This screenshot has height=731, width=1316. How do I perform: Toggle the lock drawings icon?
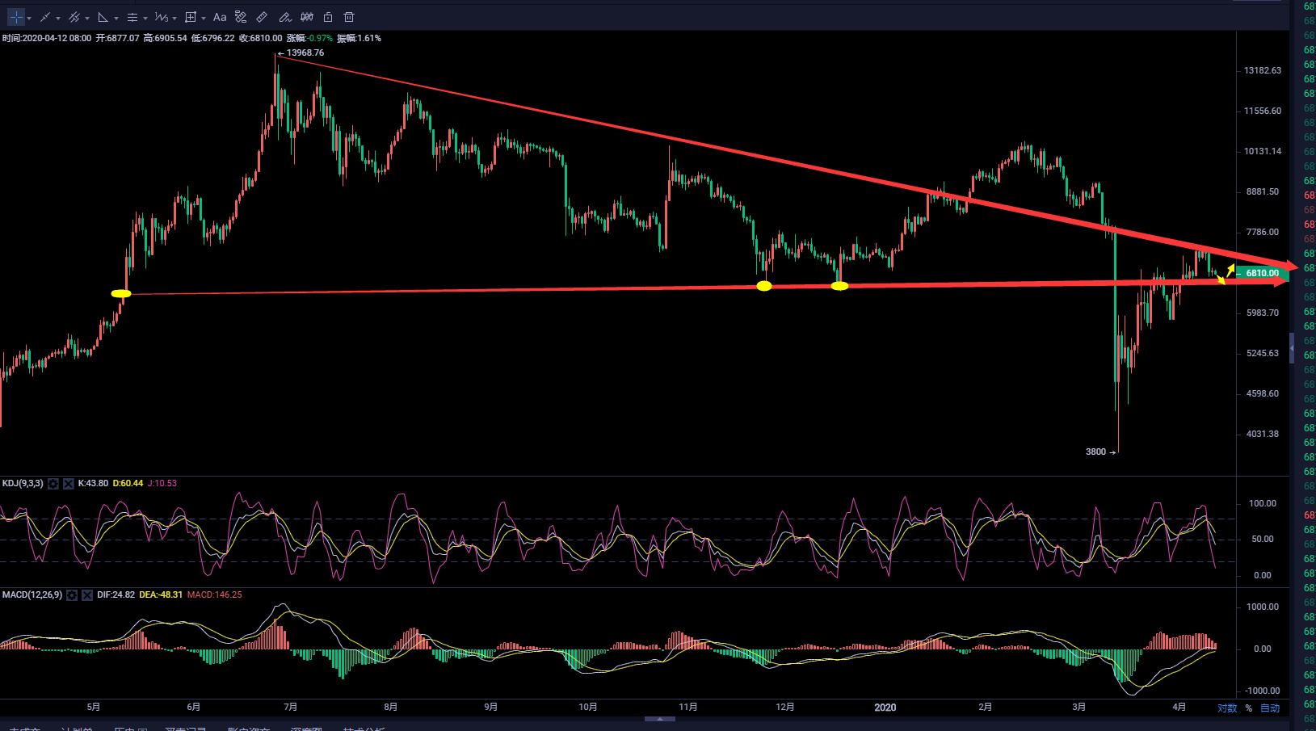coord(328,17)
